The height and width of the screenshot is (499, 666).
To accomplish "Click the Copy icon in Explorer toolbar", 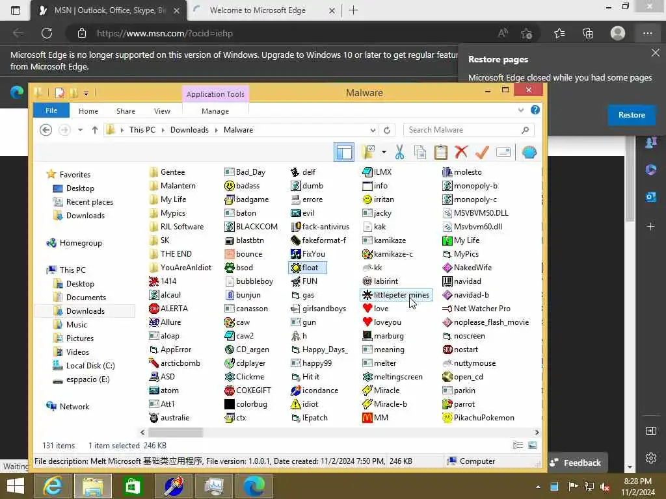I will (420, 152).
